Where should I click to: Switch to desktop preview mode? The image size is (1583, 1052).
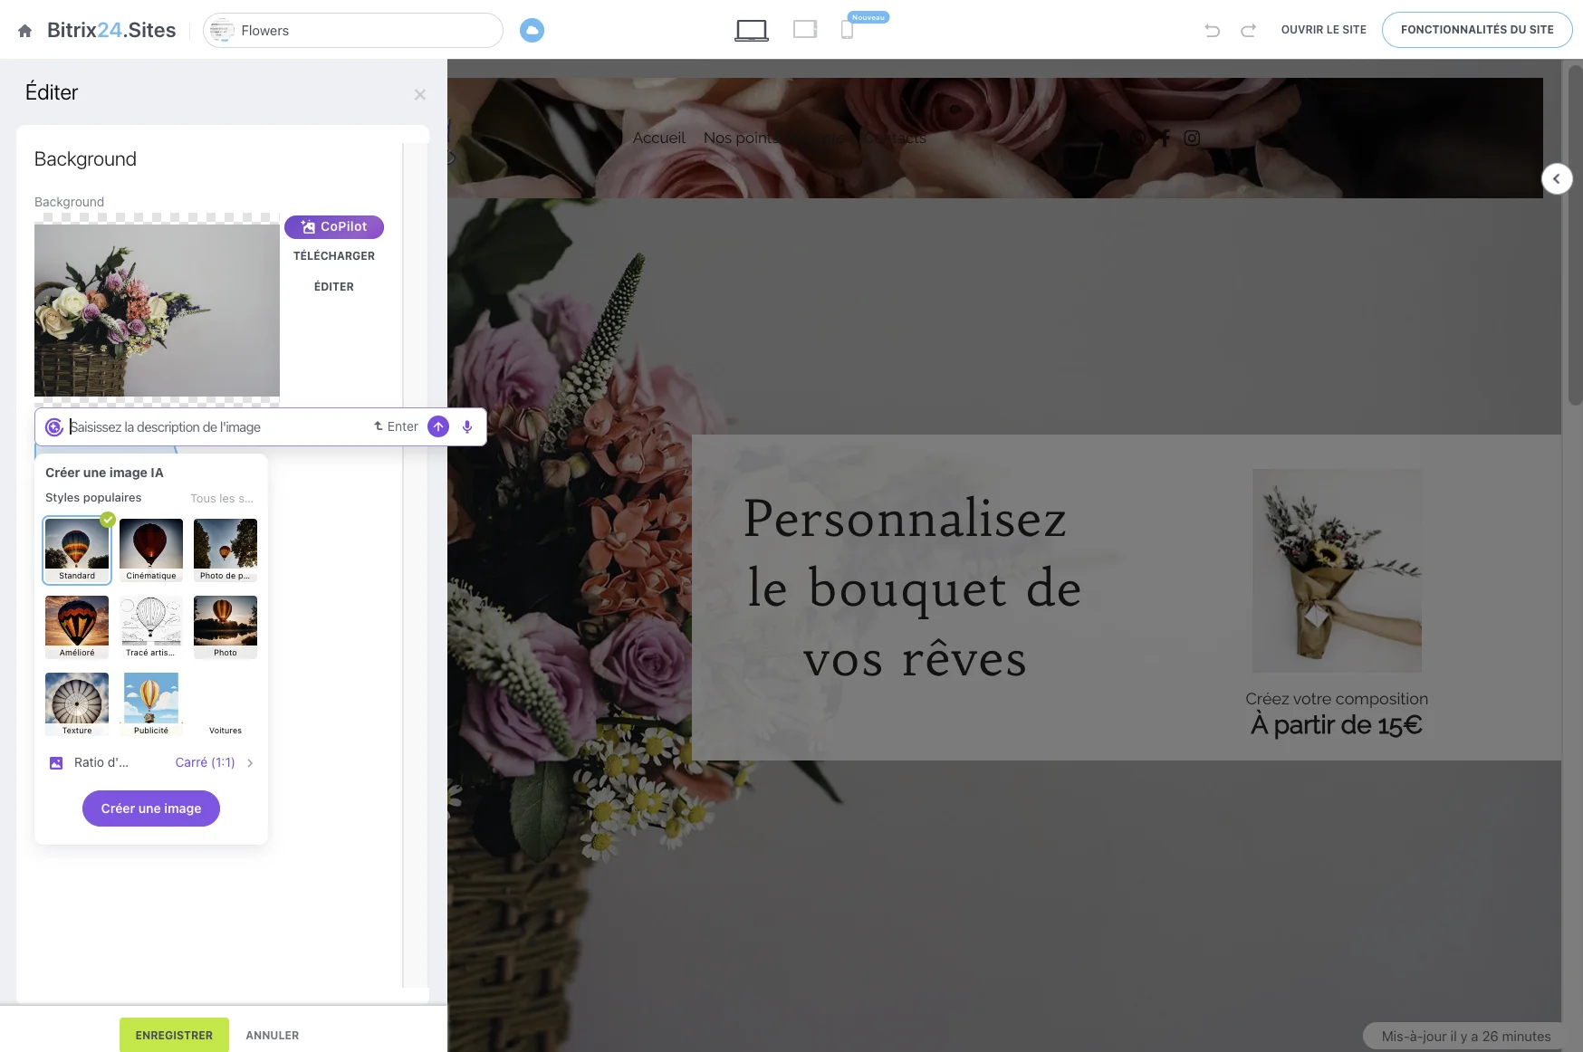click(x=751, y=31)
